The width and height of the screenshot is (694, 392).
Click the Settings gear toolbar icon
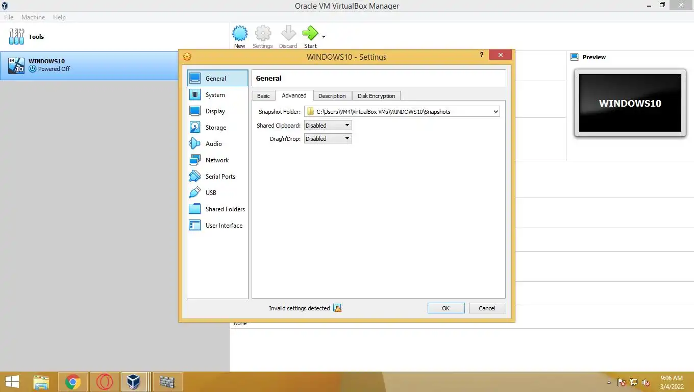click(263, 34)
